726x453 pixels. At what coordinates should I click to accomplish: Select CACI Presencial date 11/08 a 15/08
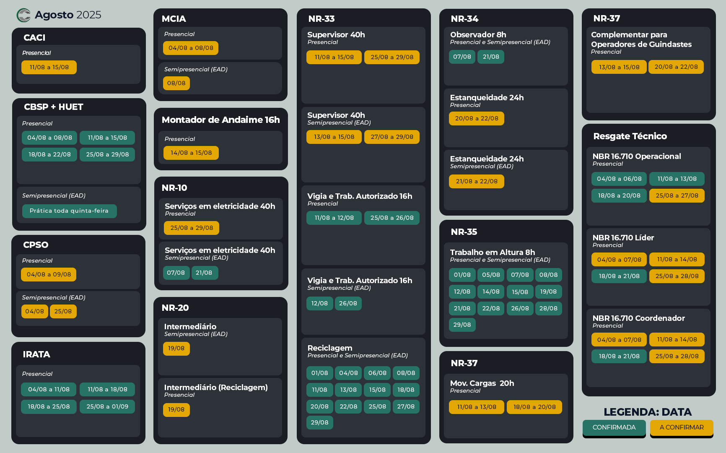click(49, 67)
